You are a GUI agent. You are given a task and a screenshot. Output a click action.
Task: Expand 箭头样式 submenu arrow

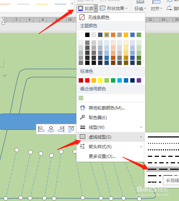tap(141, 147)
